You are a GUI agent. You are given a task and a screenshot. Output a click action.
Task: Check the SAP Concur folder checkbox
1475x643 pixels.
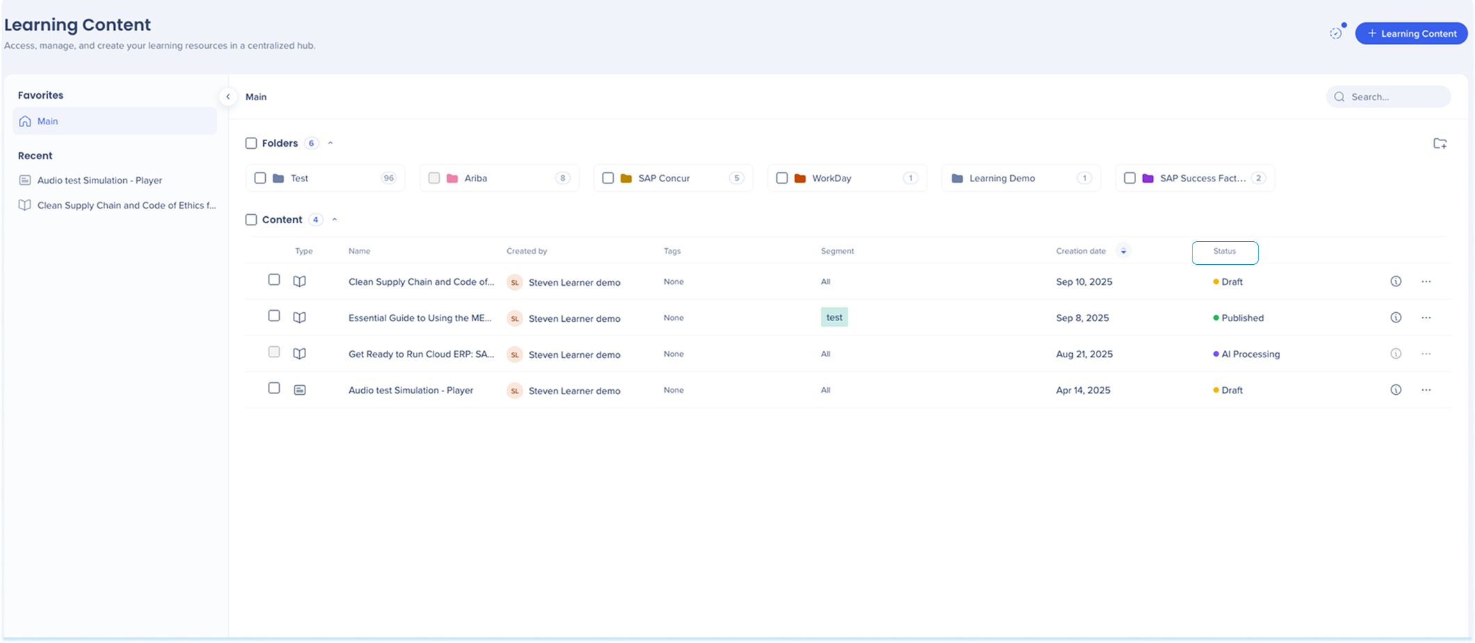pyautogui.click(x=608, y=179)
